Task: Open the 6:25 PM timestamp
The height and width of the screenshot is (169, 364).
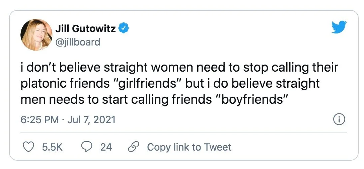Action: coord(40,120)
